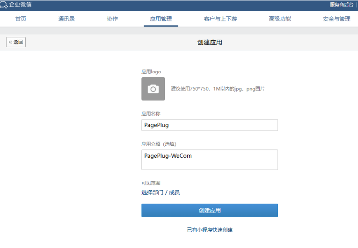
Task: Open 服务商后台 link in header
Action: pyautogui.click(x=342, y=5)
